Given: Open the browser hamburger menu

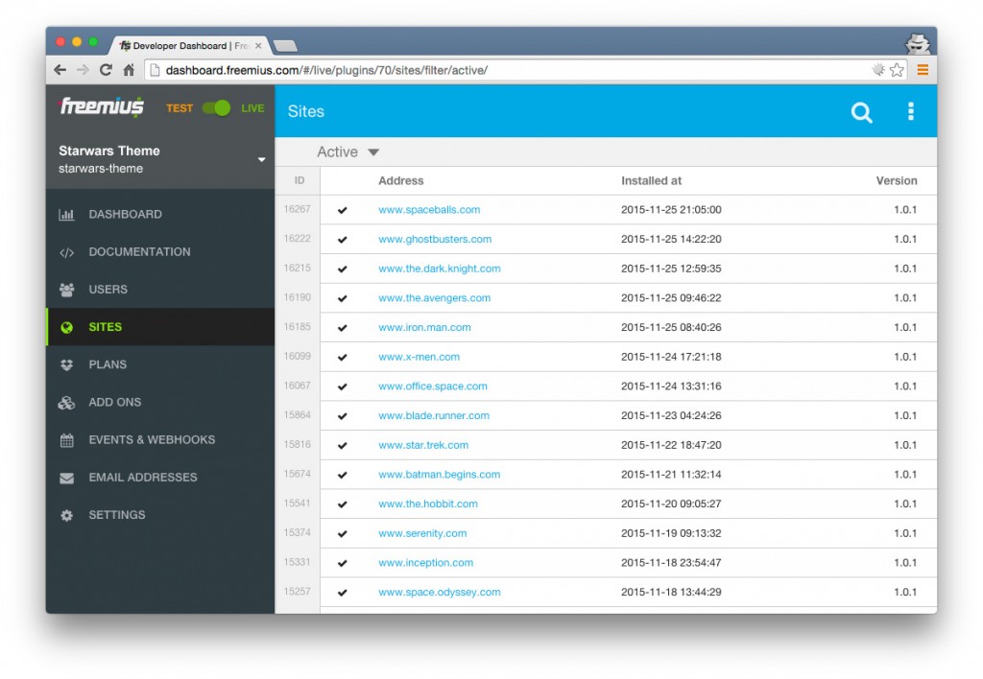Looking at the screenshot, I should (x=924, y=69).
